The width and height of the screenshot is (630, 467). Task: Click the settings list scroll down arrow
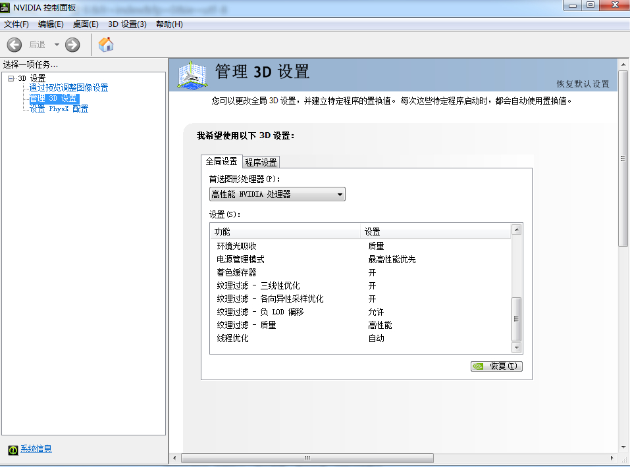pyautogui.click(x=517, y=348)
